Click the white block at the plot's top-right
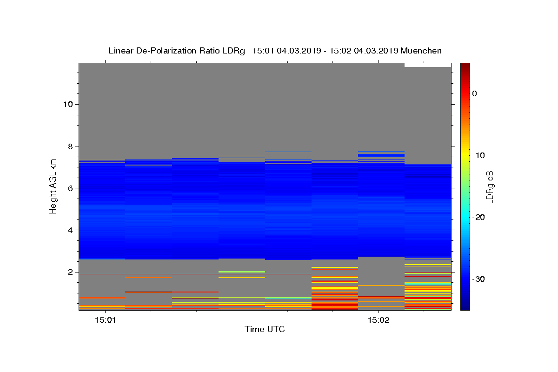 [428, 65]
